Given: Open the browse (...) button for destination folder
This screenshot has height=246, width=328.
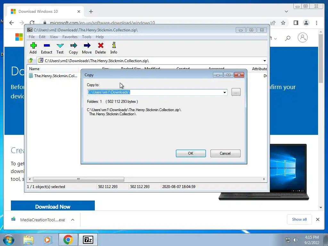Looking at the screenshot, I should point(236,92).
